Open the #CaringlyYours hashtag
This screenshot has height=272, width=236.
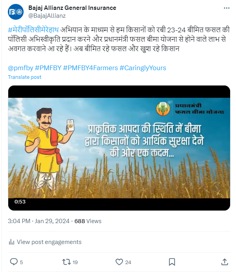click(x=143, y=68)
